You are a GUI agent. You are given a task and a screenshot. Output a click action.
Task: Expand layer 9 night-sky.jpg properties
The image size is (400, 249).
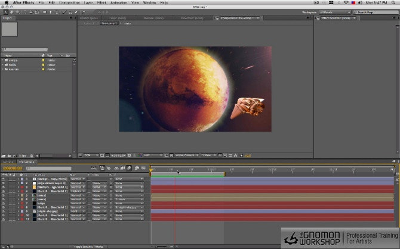[x=19, y=211]
